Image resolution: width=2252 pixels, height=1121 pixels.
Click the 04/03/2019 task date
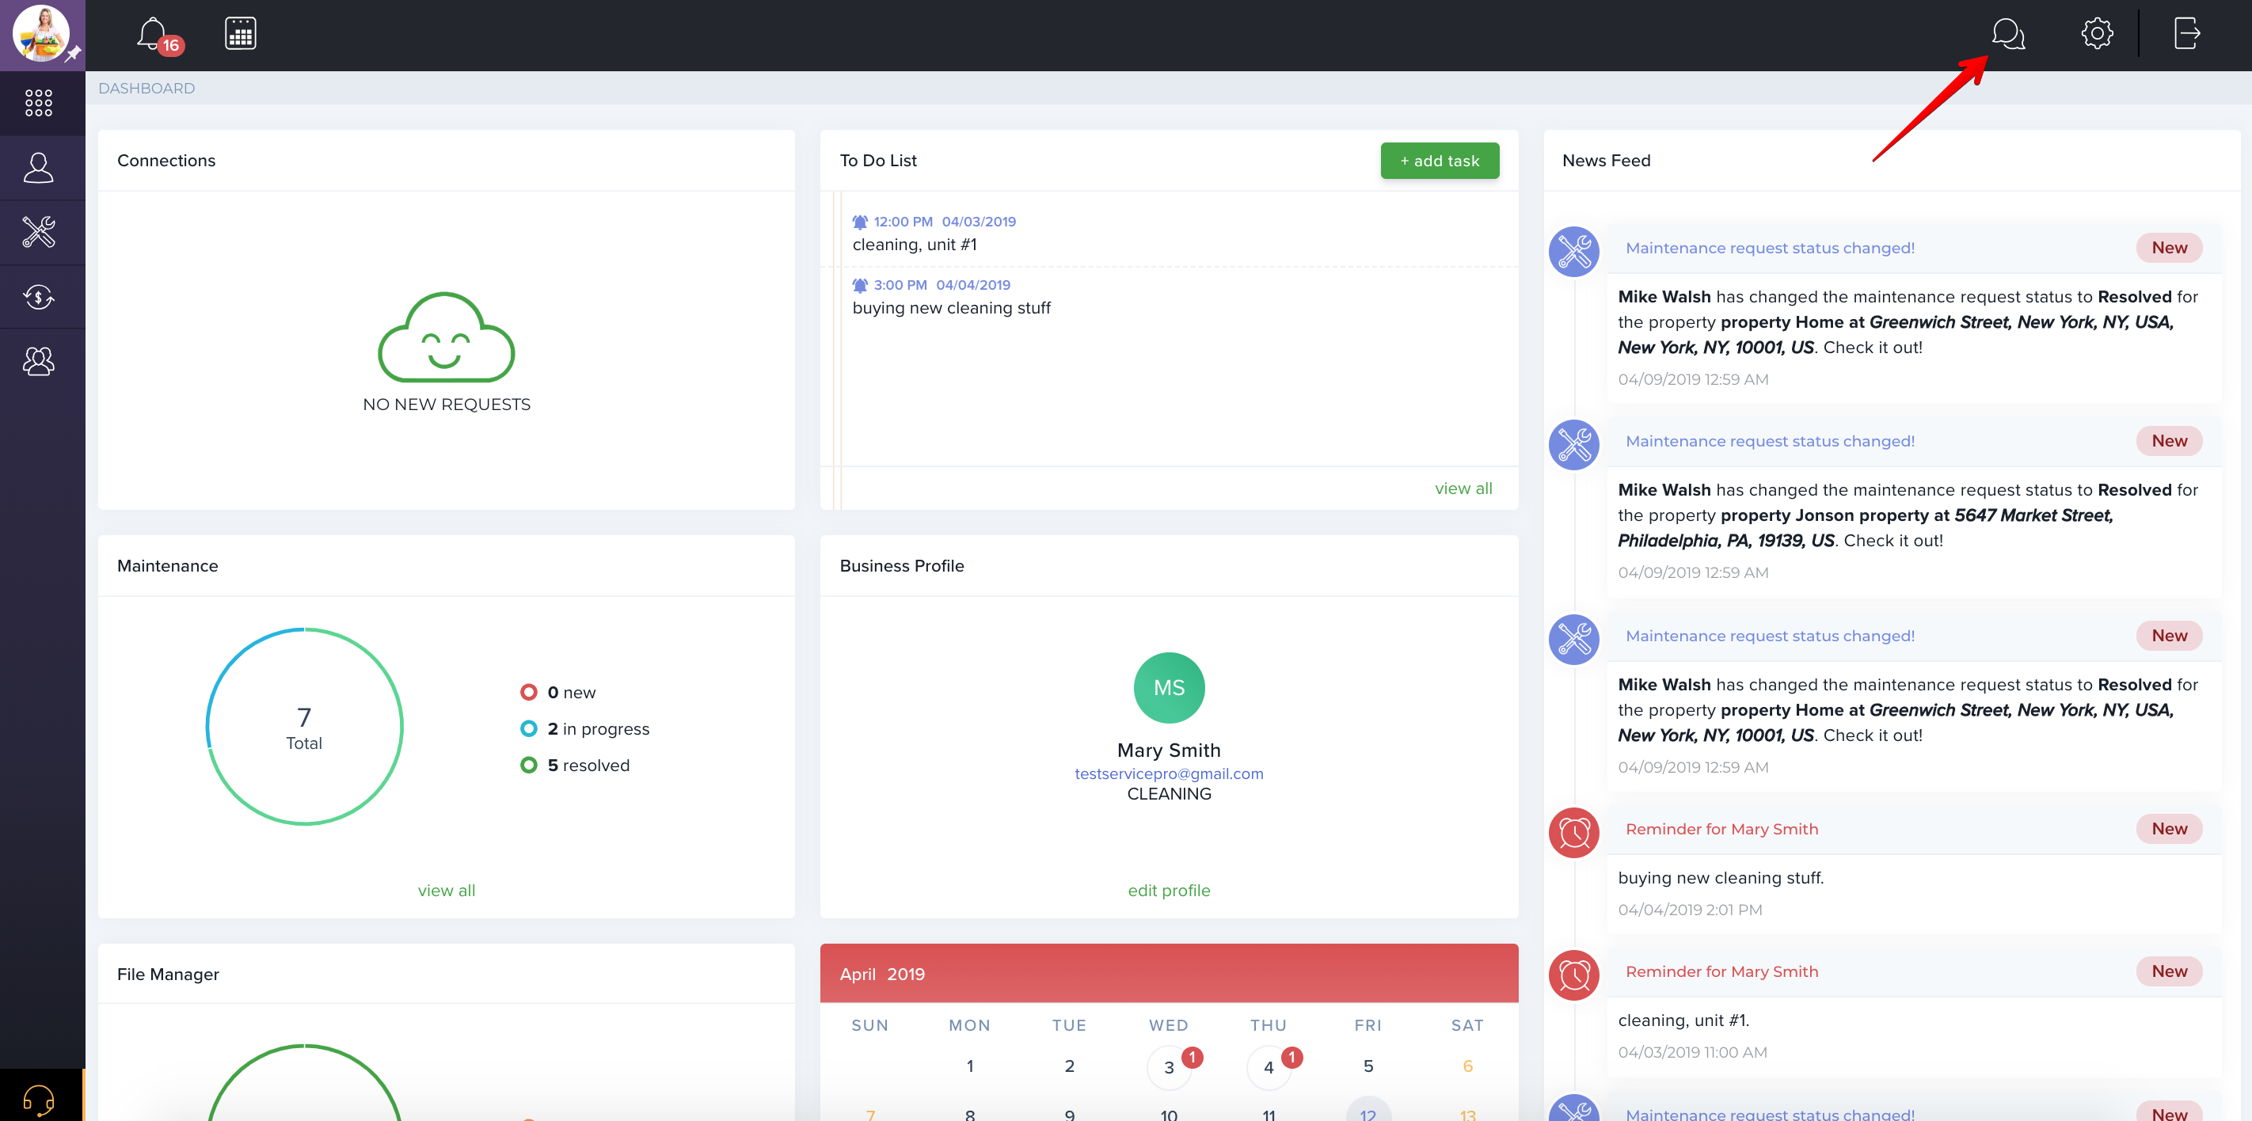[978, 222]
